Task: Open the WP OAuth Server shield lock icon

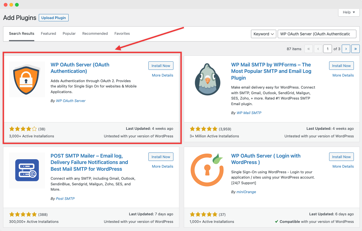Action: click(x=27, y=79)
